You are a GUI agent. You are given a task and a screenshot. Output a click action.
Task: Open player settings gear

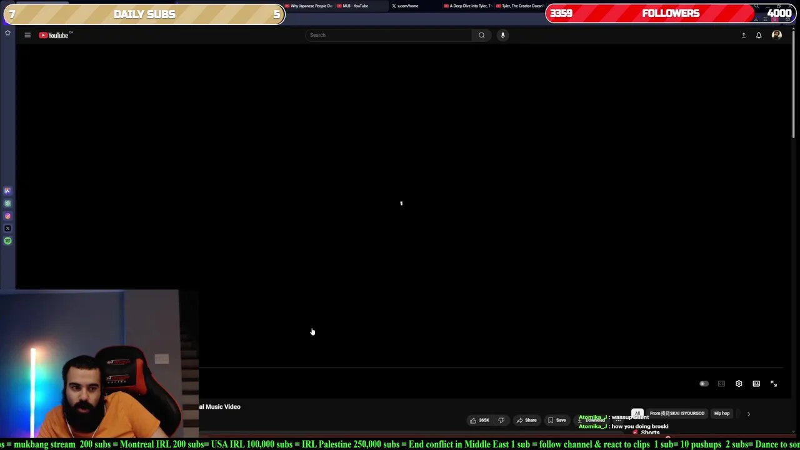pyautogui.click(x=739, y=384)
